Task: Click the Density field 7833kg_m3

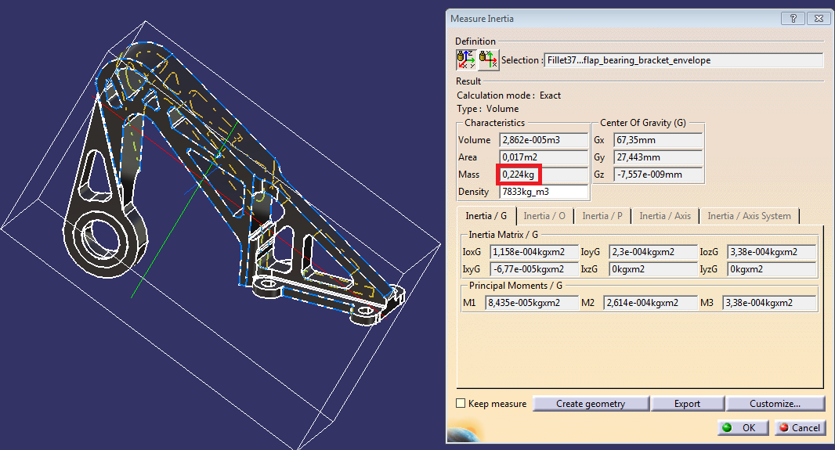Action: [x=544, y=192]
